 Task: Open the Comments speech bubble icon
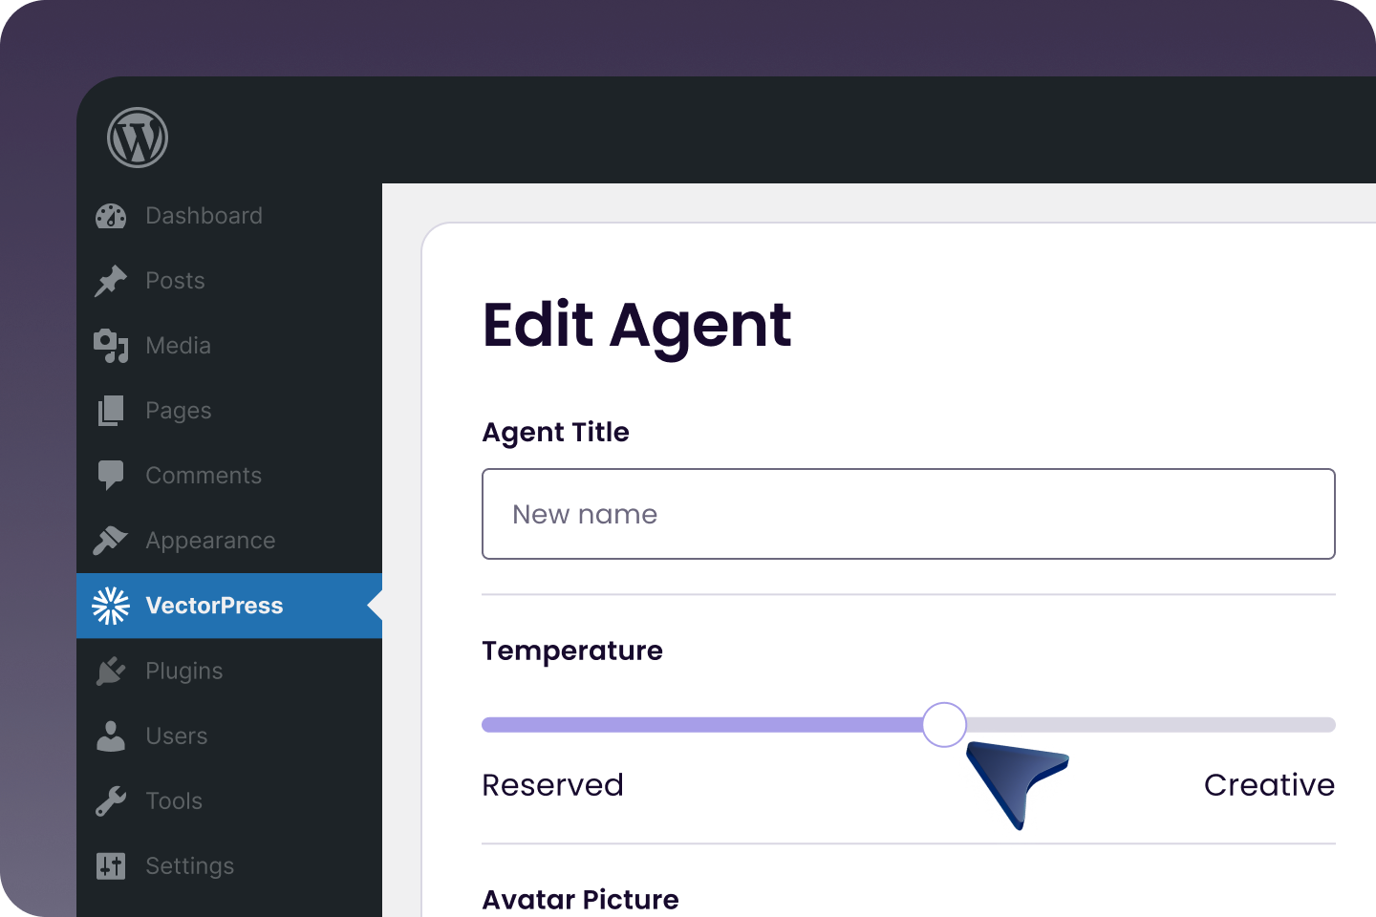tap(111, 476)
